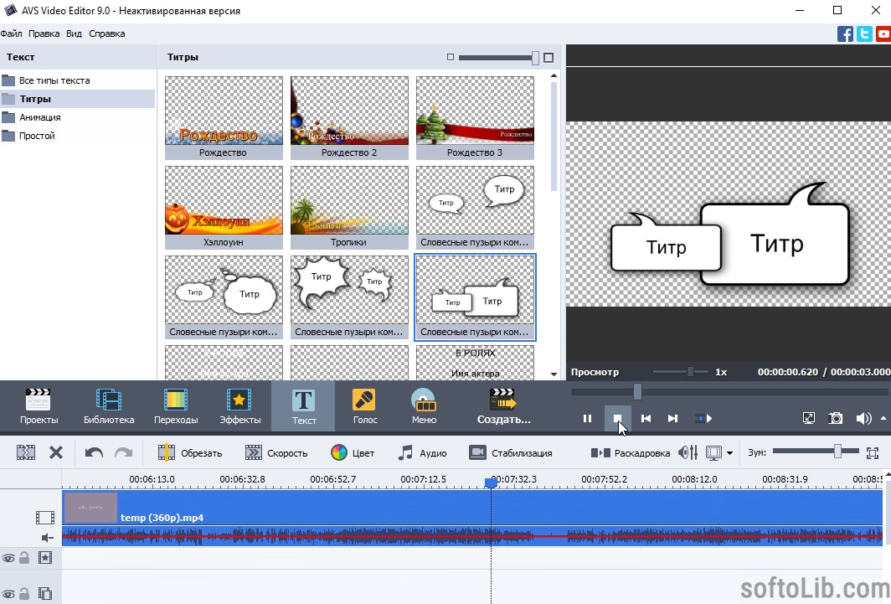Choose the В РОЛЯХ credits preset
Viewport: 891px width, 604px height.
pyautogui.click(x=475, y=363)
